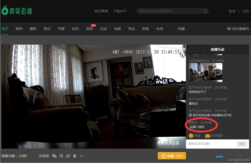Click the 购买青果 link

(101, 11)
